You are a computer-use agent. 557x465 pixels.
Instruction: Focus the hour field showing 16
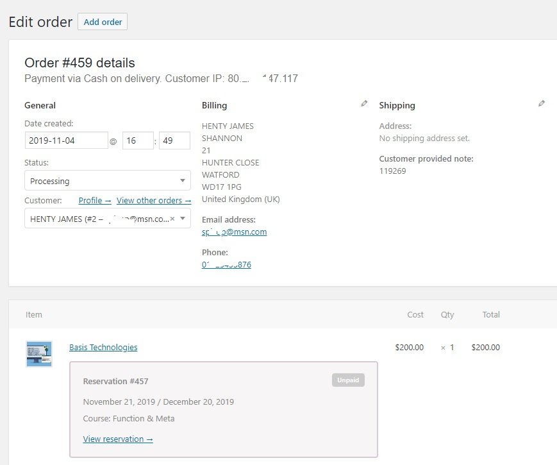(x=138, y=140)
